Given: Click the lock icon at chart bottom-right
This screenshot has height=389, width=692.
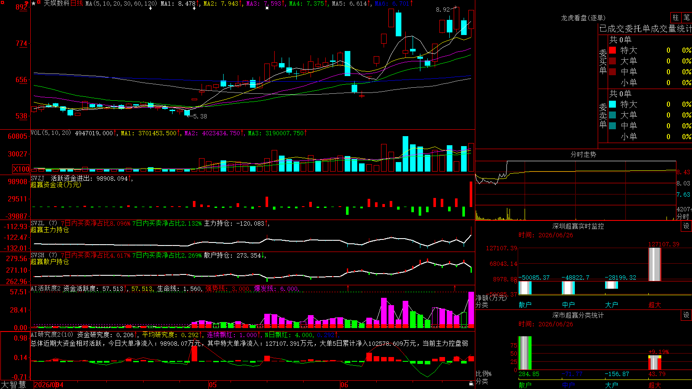Looking at the screenshot, I should tap(471, 384).
